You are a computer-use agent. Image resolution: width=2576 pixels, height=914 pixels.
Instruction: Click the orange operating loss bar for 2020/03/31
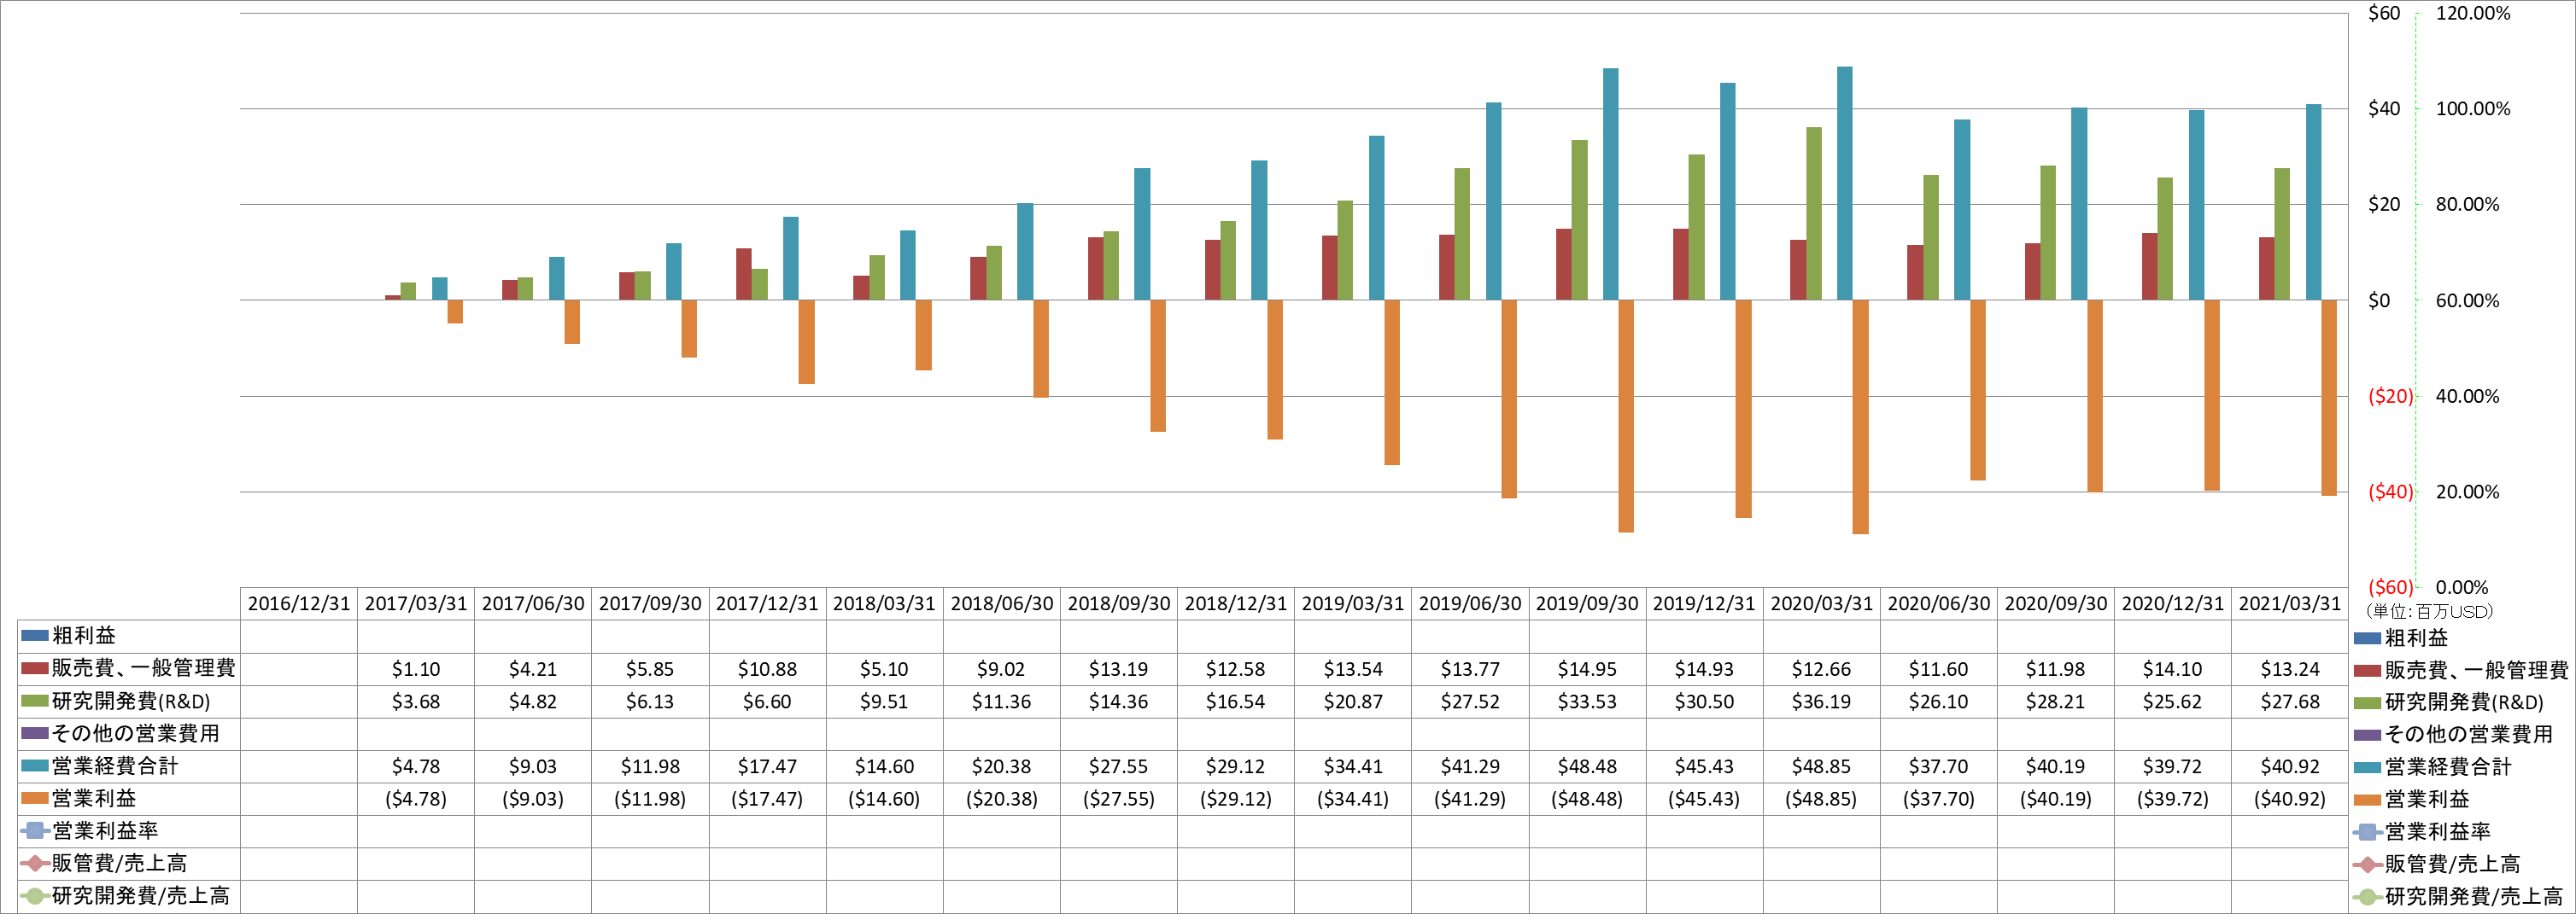click(1860, 416)
